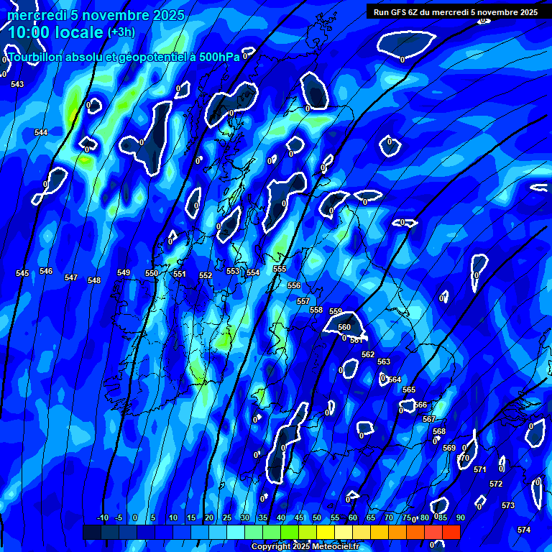
Task: Pick the orange legend swatch under 75
Action: (x=397, y=532)
